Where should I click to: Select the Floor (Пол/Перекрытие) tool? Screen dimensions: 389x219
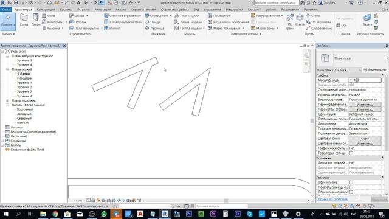[x=85, y=29]
